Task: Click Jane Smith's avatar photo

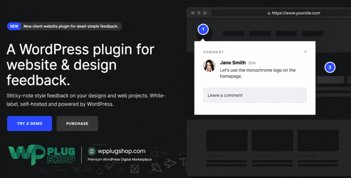Action: pyautogui.click(x=209, y=66)
